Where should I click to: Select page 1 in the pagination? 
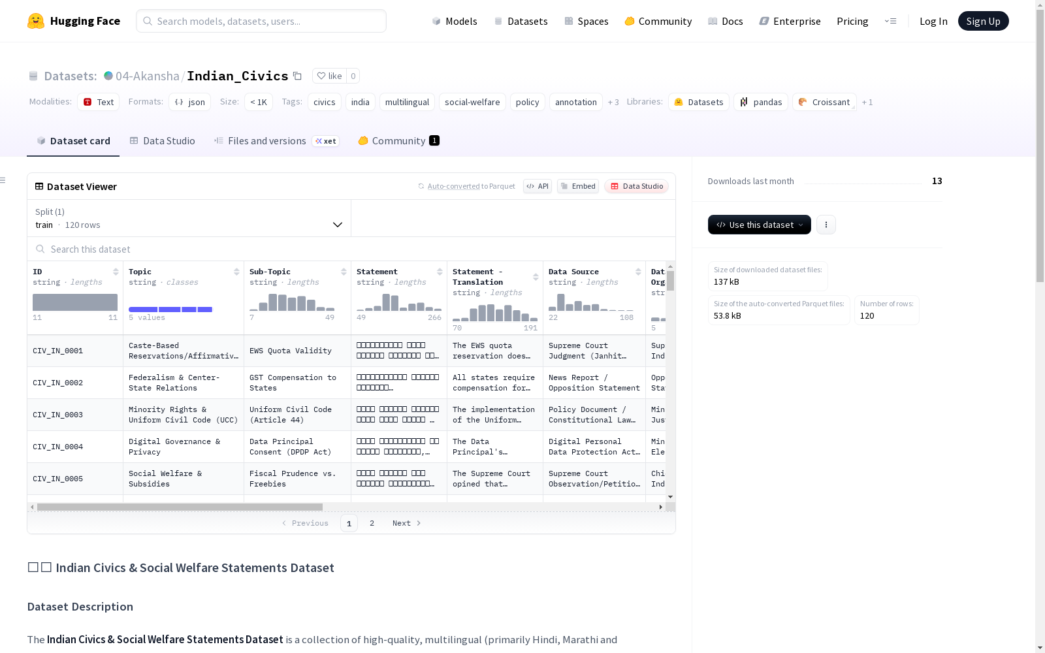tap(349, 523)
